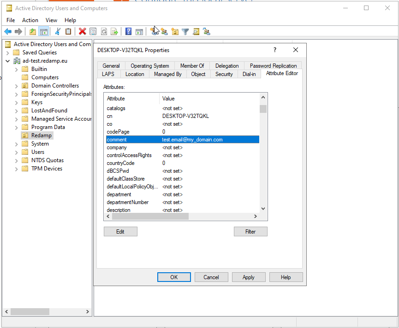Click the Filter funnel toolbar icon
This screenshot has width=399, height=328.
(185, 31)
